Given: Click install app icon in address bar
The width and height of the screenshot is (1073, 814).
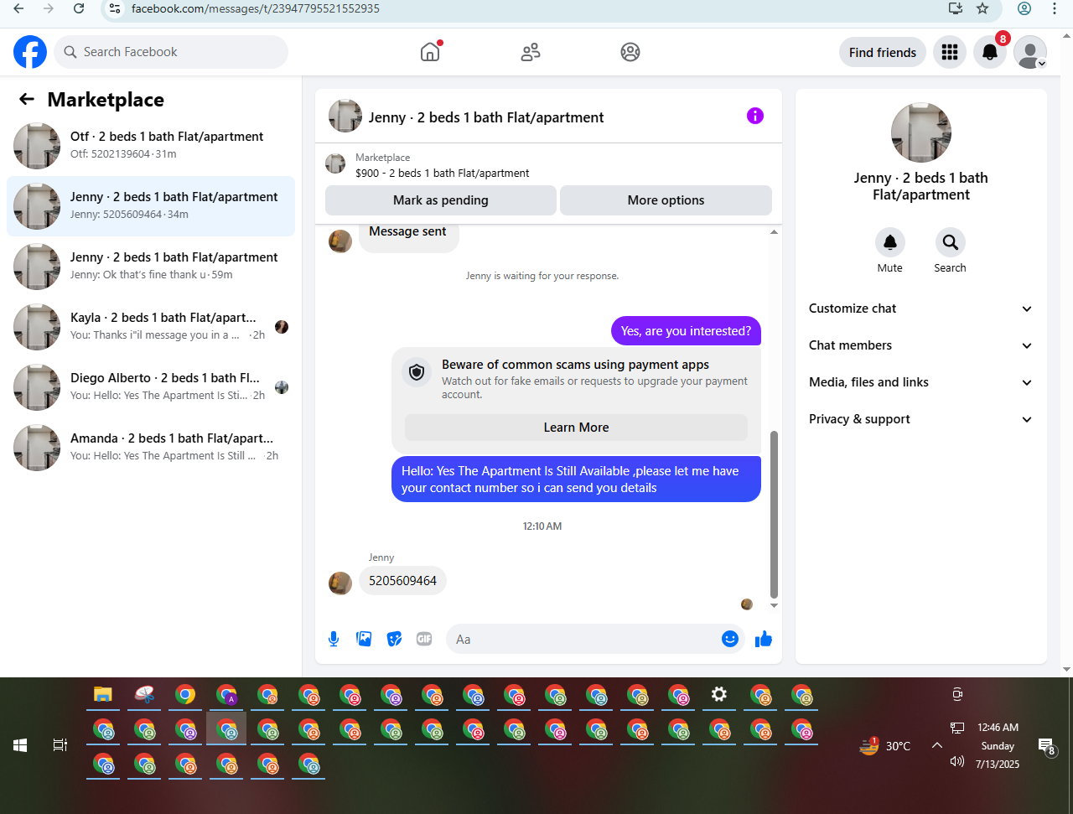Looking at the screenshot, I should pos(955,8).
